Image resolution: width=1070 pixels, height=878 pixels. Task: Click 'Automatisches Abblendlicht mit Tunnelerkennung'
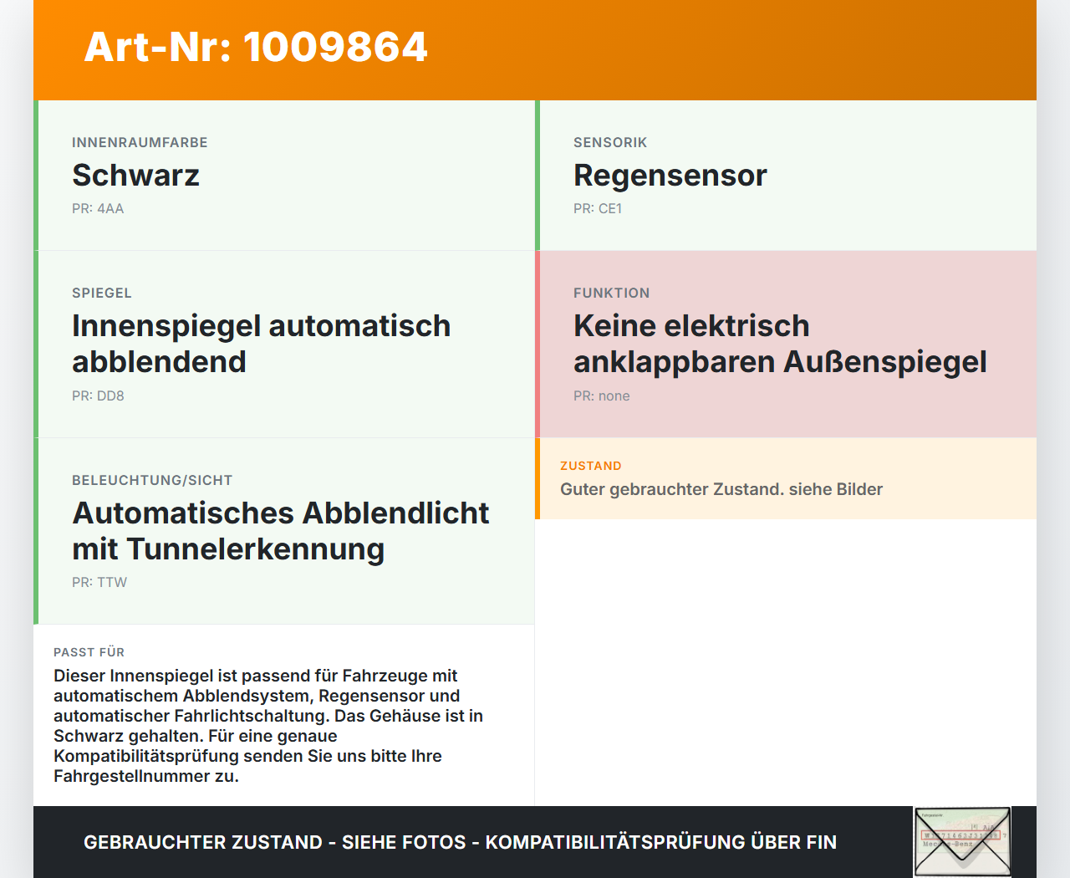pyautogui.click(x=281, y=530)
